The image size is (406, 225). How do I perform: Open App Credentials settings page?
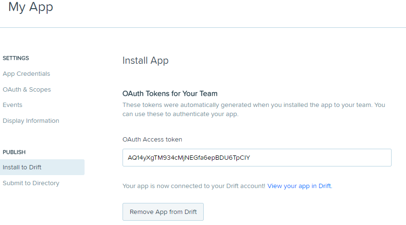[x=26, y=74]
